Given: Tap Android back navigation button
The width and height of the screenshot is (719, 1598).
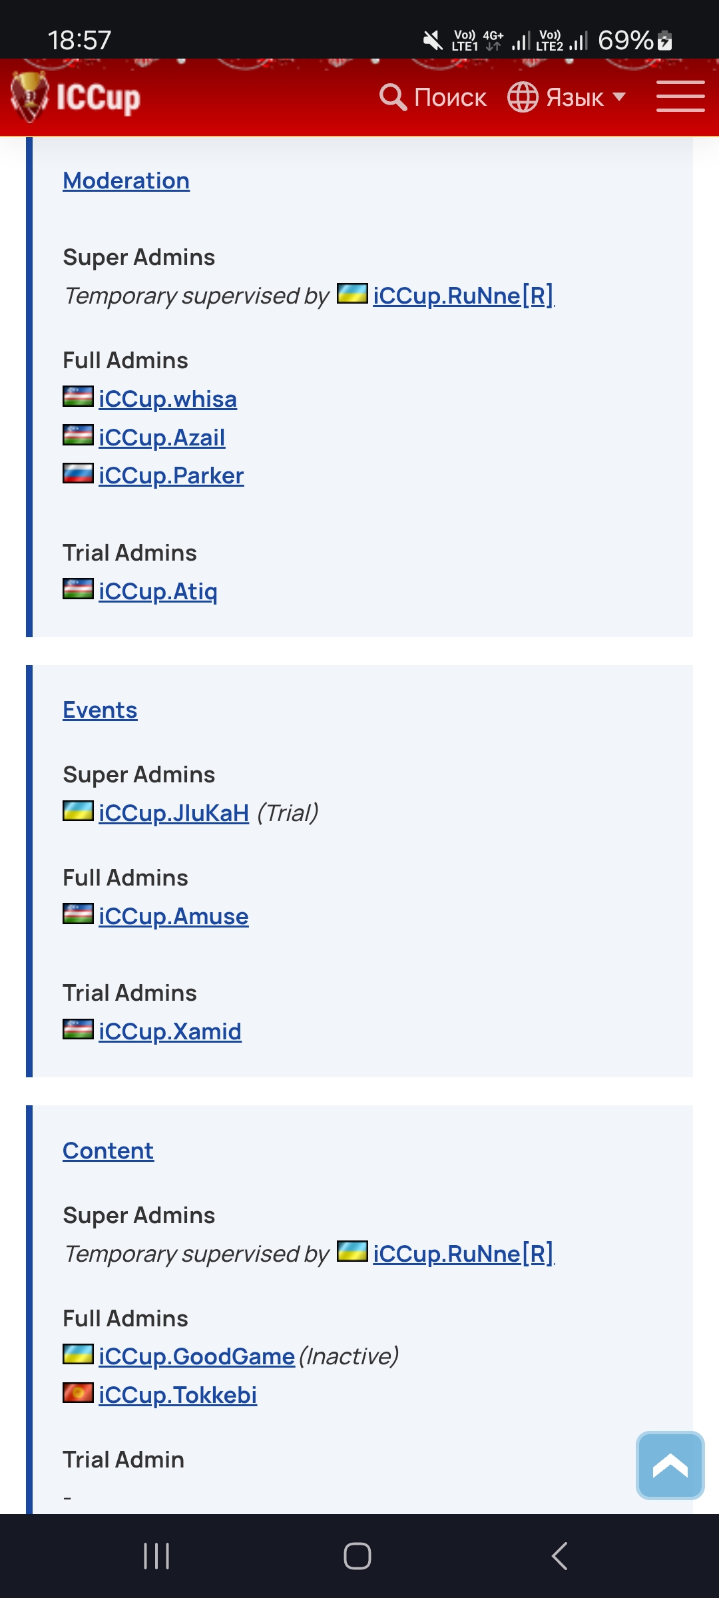Looking at the screenshot, I should tap(559, 1556).
